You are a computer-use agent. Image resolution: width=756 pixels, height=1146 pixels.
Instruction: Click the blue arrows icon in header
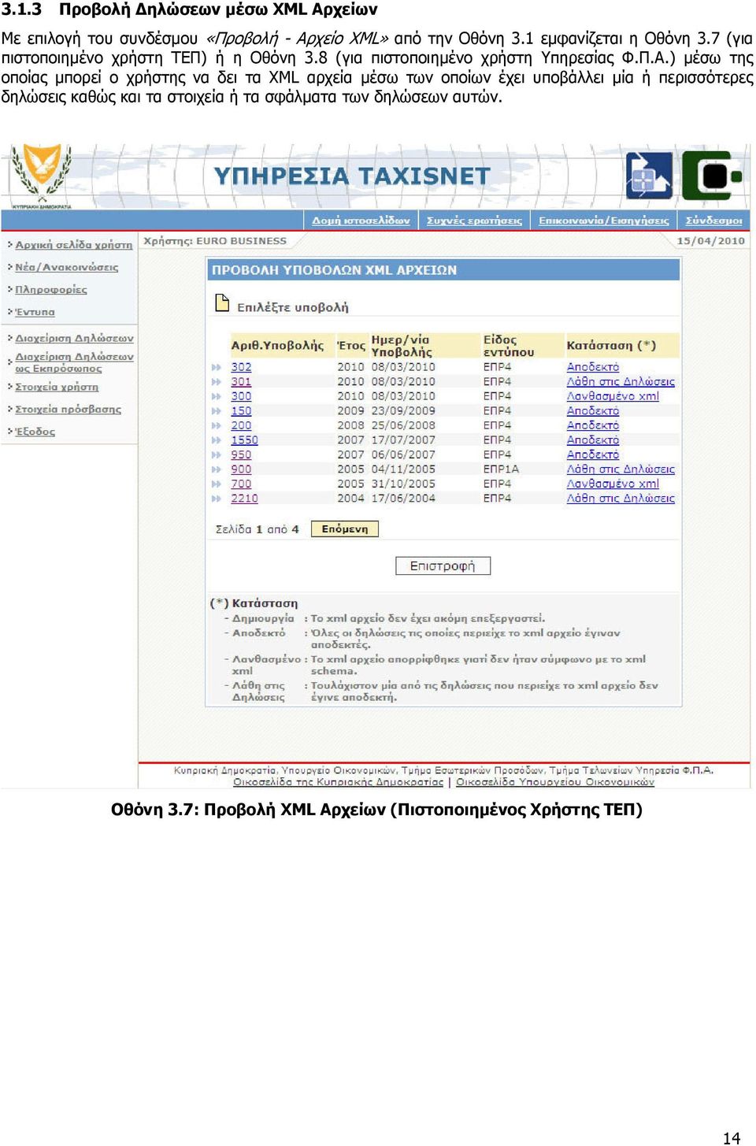[x=648, y=175]
